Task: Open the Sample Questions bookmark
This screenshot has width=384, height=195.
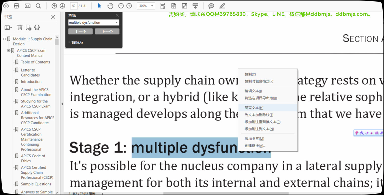Action: [36, 184]
